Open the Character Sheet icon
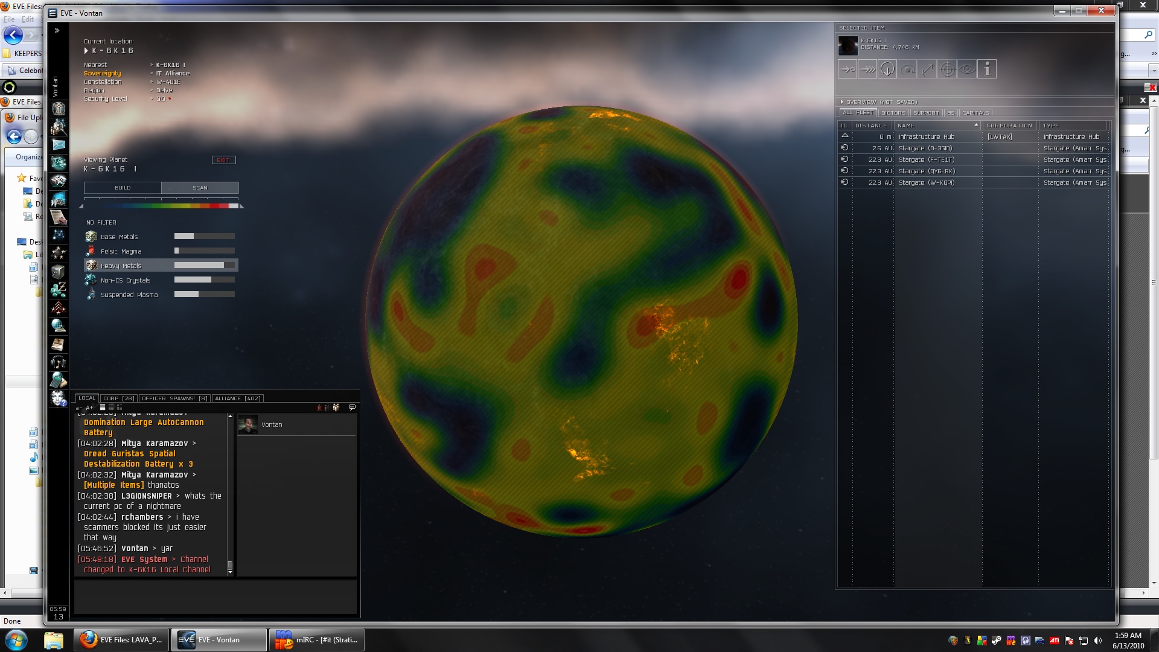 59,109
